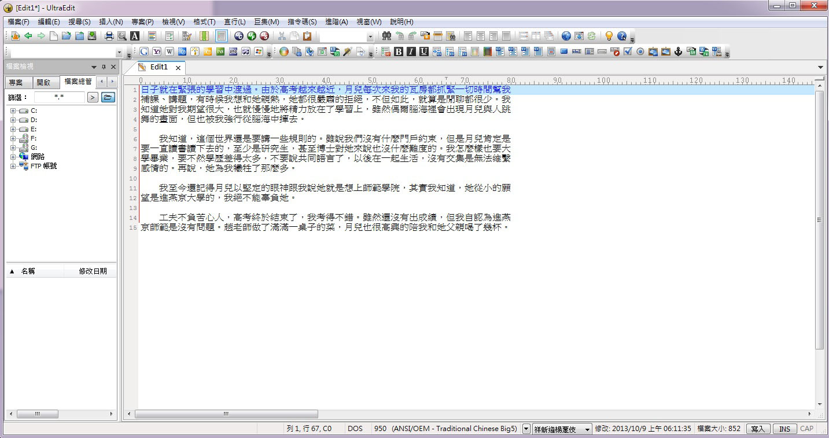
Task: Click the anchor icon in HTML toolbar
Action: click(x=678, y=51)
